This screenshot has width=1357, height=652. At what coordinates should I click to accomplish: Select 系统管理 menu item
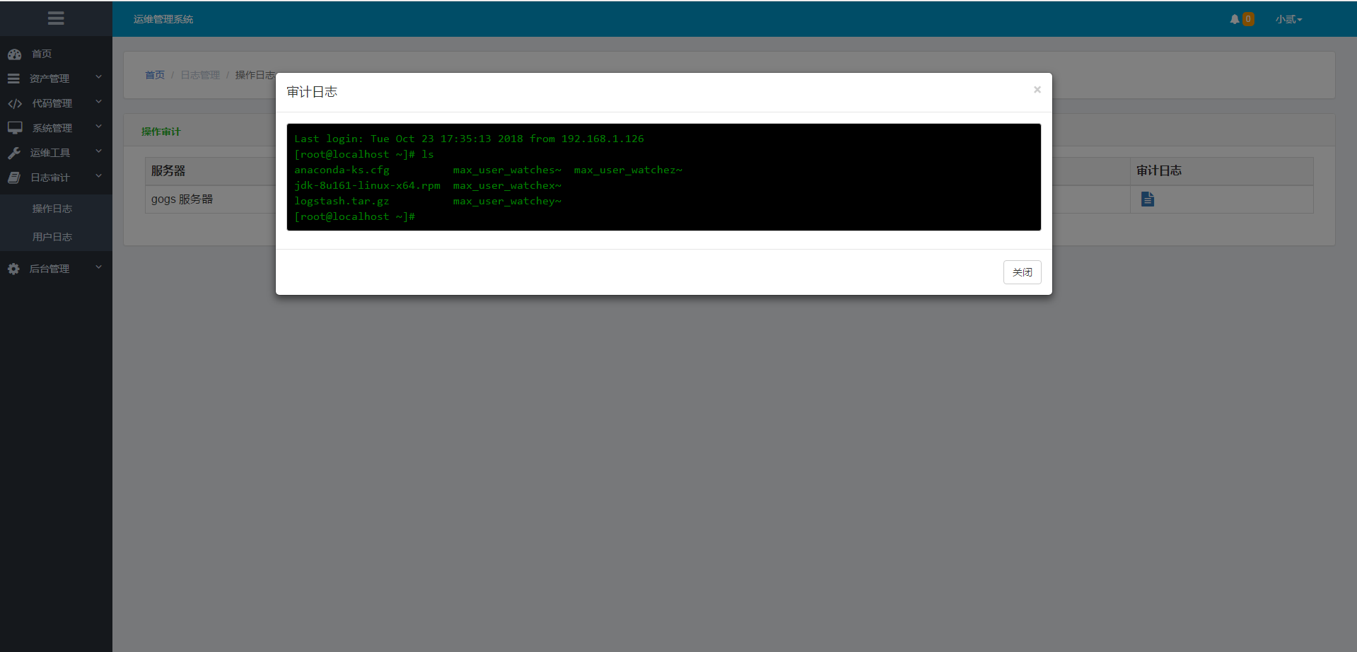click(x=52, y=128)
